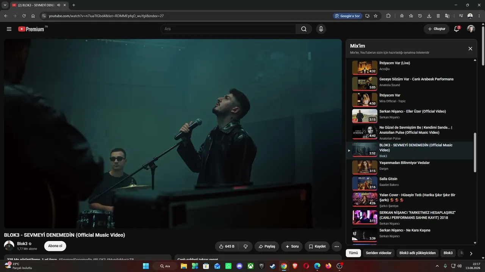Save video with Kaydet button
This screenshot has width=485, height=272.
[317, 246]
